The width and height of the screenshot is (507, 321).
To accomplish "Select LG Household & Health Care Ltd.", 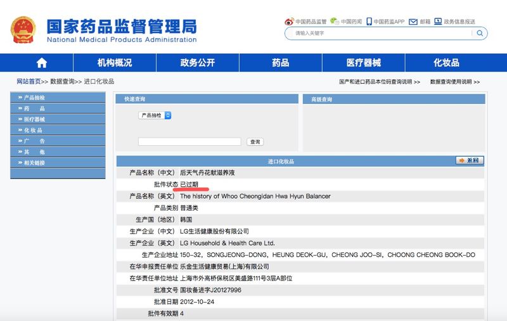I will point(228,243).
